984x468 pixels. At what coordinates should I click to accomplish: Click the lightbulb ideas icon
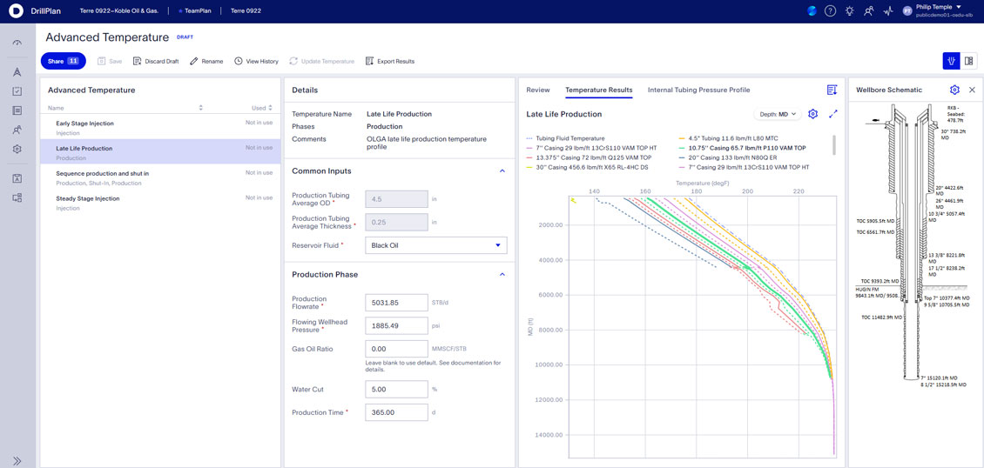850,10
